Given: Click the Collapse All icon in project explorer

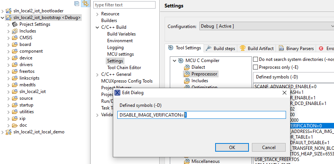Looking at the screenshot, I should (x=77, y=3).
